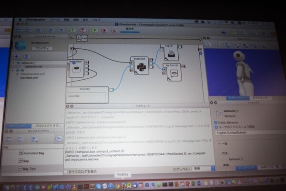This screenshot has width=286, height=191.
Task: Toggle the Public Behavior checkbox
Action: point(216,122)
